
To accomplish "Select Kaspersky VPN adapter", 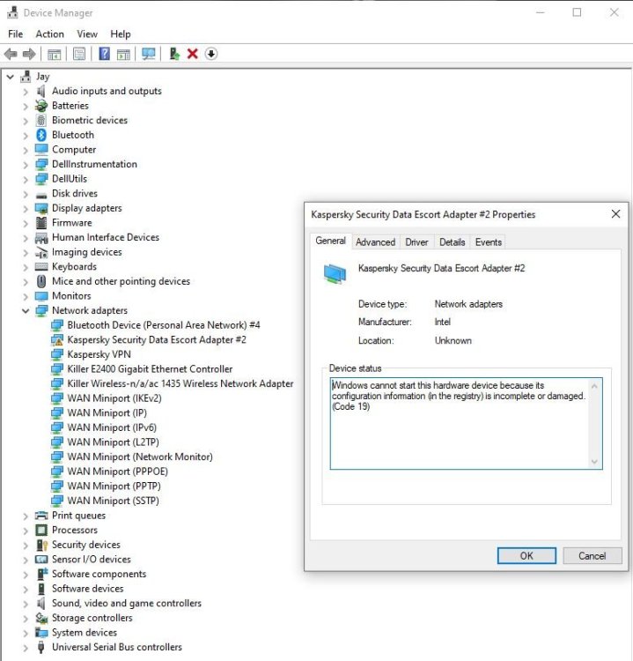I will click(x=99, y=354).
